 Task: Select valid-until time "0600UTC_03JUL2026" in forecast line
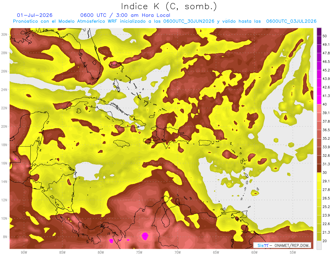[291, 21]
